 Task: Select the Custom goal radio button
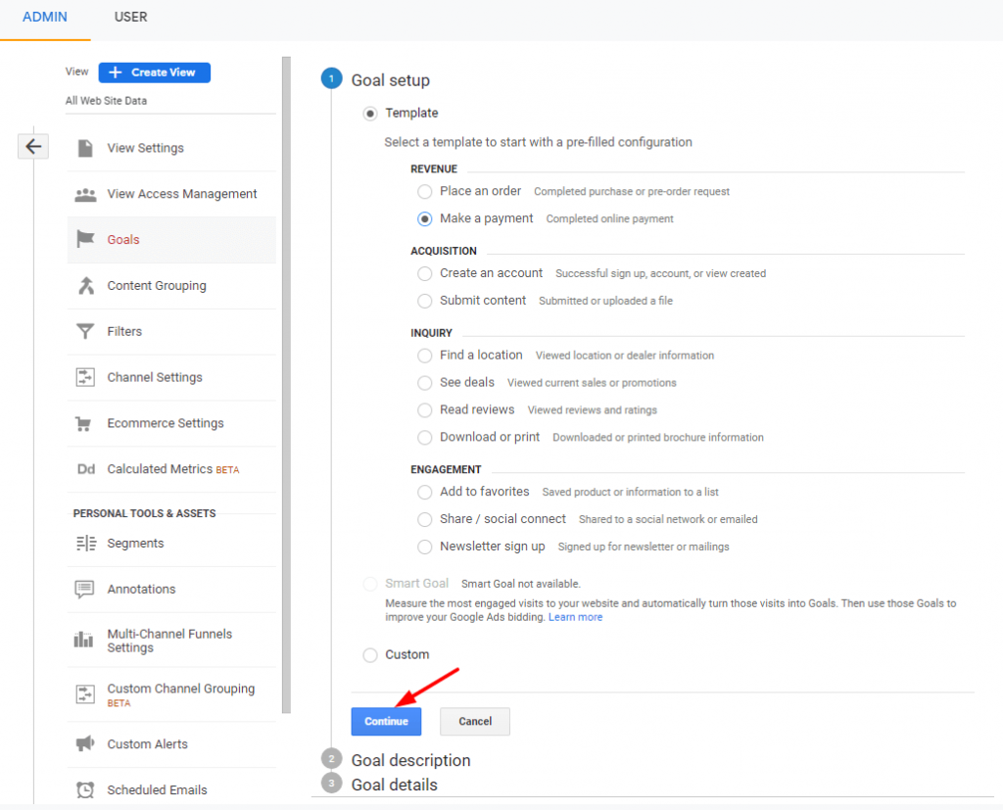(x=370, y=654)
